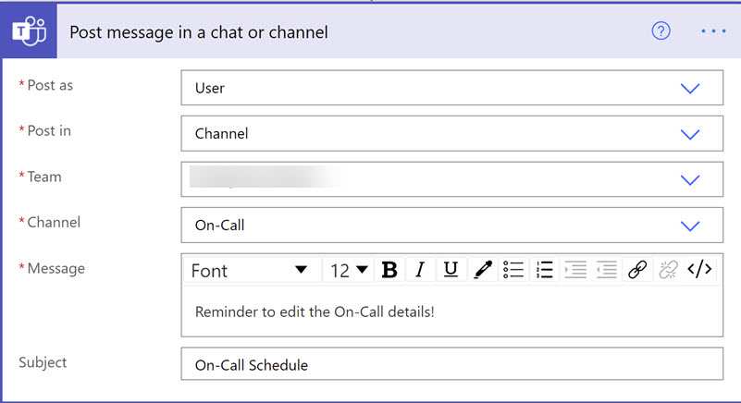This screenshot has width=741, height=403.
Task: Switch to HTML code view
Action: (699, 269)
